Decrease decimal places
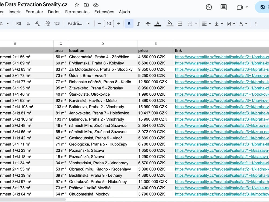The height and width of the screenshot is (202, 269). tap(37, 23)
